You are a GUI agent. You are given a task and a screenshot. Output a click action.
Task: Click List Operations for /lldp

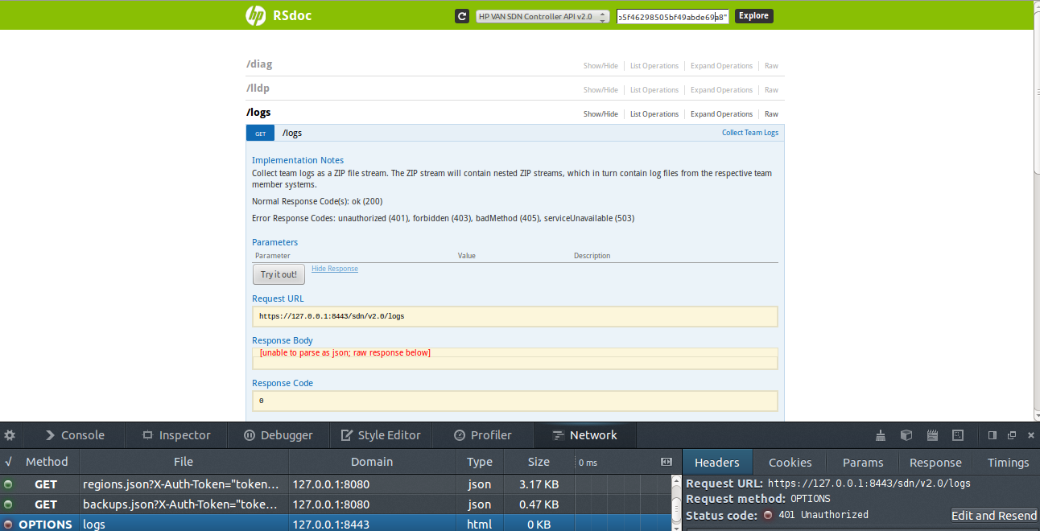pos(654,90)
